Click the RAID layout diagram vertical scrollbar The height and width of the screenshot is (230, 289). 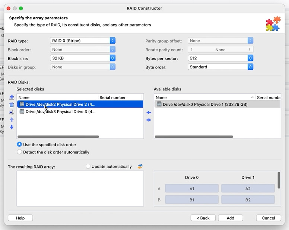(279, 180)
